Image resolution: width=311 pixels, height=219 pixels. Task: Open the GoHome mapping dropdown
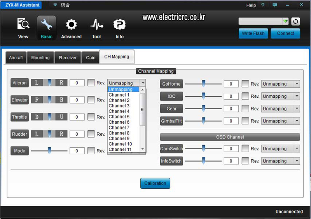coord(280,84)
